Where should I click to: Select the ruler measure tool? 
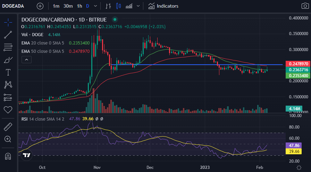(8, 127)
